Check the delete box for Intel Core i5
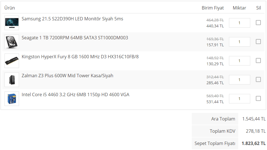 [x=258, y=98]
